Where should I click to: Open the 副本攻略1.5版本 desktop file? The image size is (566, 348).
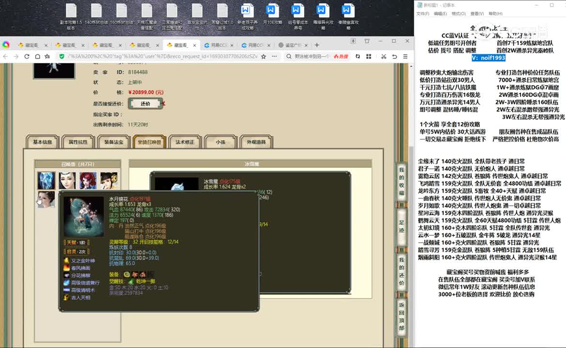pyautogui.click(x=71, y=16)
